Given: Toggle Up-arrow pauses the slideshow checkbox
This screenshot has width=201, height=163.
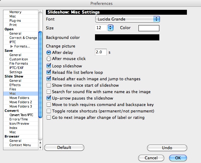Looking at the screenshot, I should click(x=49, y=98).
